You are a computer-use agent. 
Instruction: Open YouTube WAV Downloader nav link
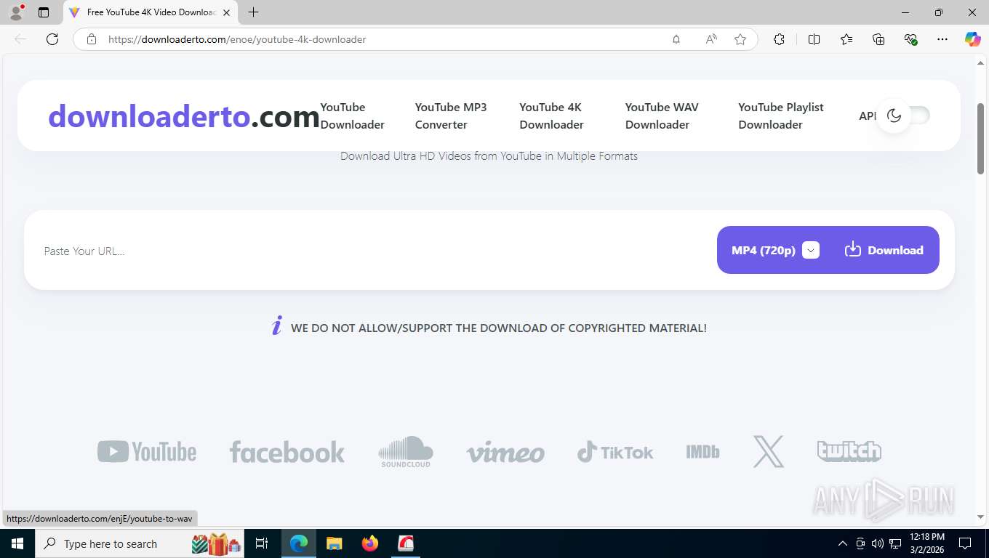pyautogui.click(x=662, y=116)
